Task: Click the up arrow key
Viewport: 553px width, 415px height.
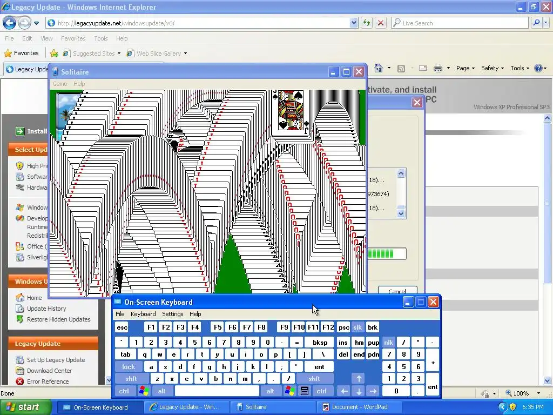Action: [359, 379]
